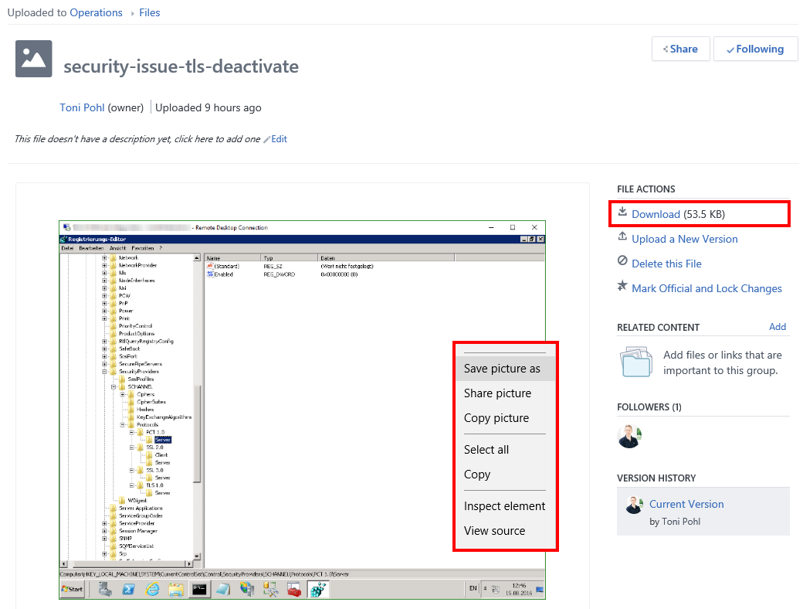Click the delete icon next to Delete this File

click(x=622, y=262)
